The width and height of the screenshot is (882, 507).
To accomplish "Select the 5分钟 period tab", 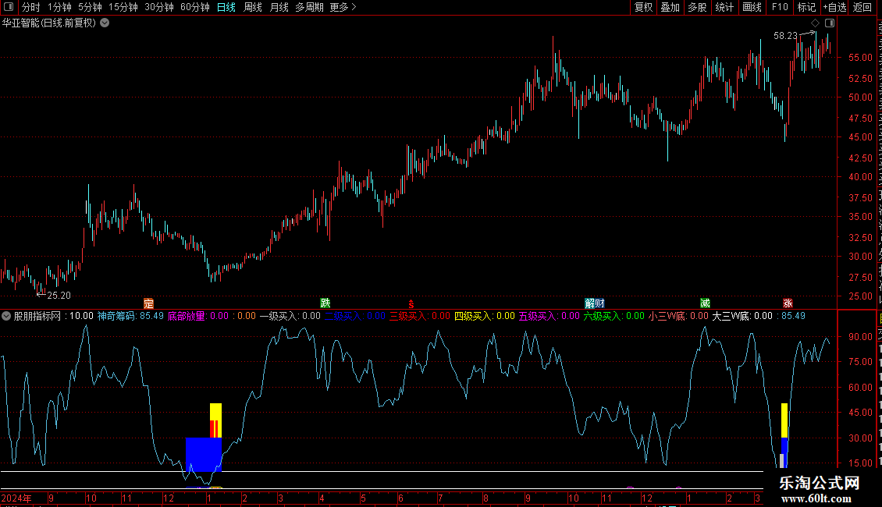I will [x=90, y=7].
